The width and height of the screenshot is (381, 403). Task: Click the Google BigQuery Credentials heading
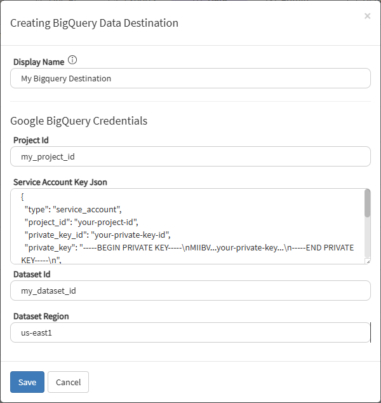pyautogui.click(x=79, y=121)
